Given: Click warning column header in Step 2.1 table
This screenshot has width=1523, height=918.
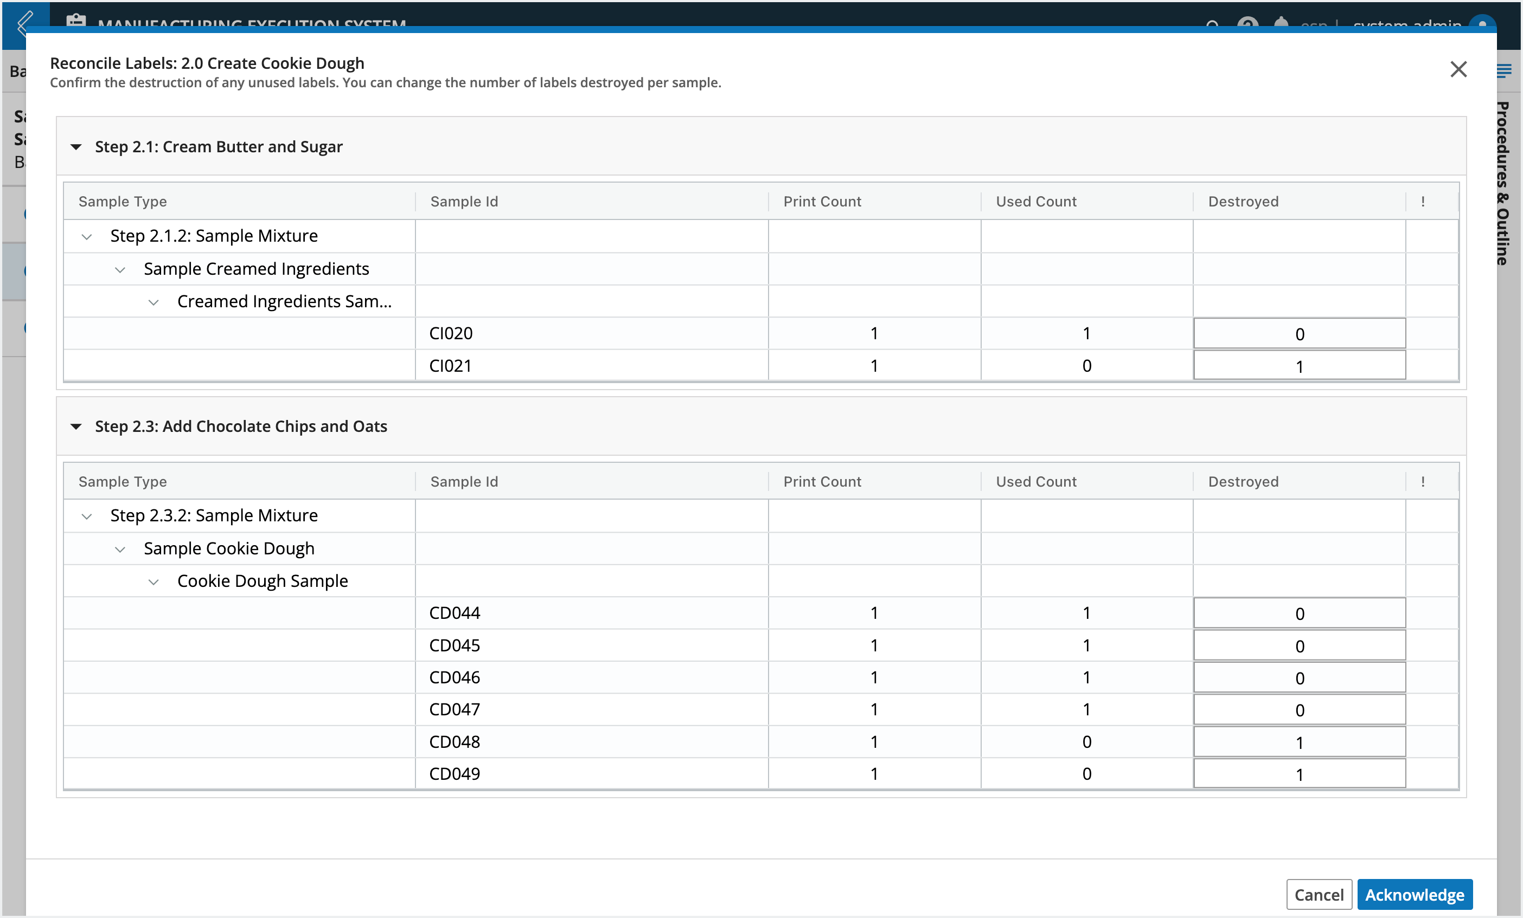Looking at the screenshot, I should 1423,202.
